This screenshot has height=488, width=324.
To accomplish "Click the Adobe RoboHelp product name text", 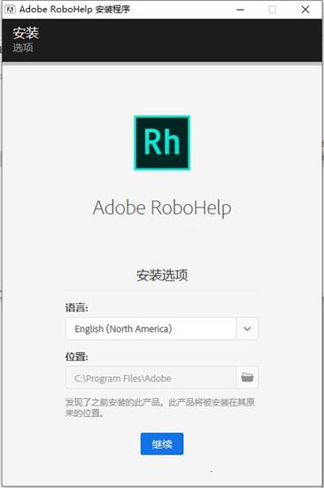I will click(x=162, y=208).
